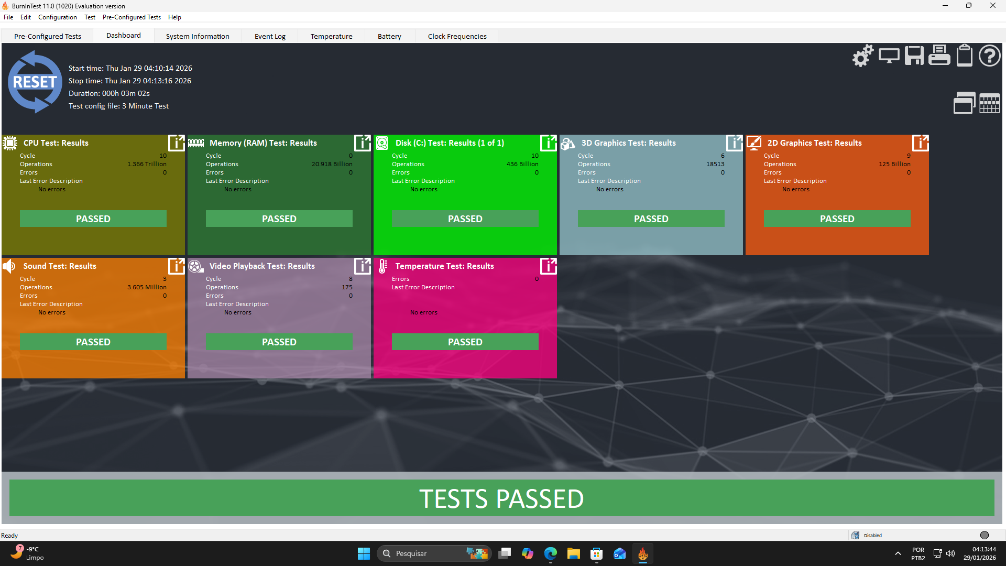The height and width of the screenshot is (566, 1006).
Task: Click the TESTS PASSED green banner
Action: [501, 498]
